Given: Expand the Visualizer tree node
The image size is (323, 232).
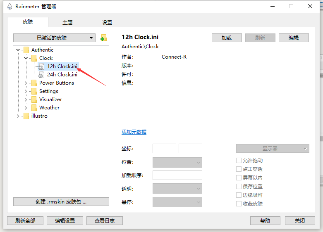Looking at the screenshot, I should point(26,99).
